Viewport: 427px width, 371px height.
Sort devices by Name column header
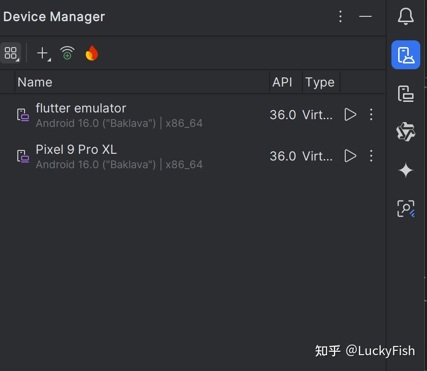click(35, 82)
